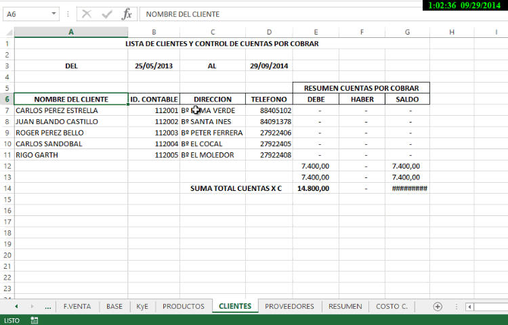The image size is (508, 325).
Task: Click the DEBE header cell
Action: (316, 100)
